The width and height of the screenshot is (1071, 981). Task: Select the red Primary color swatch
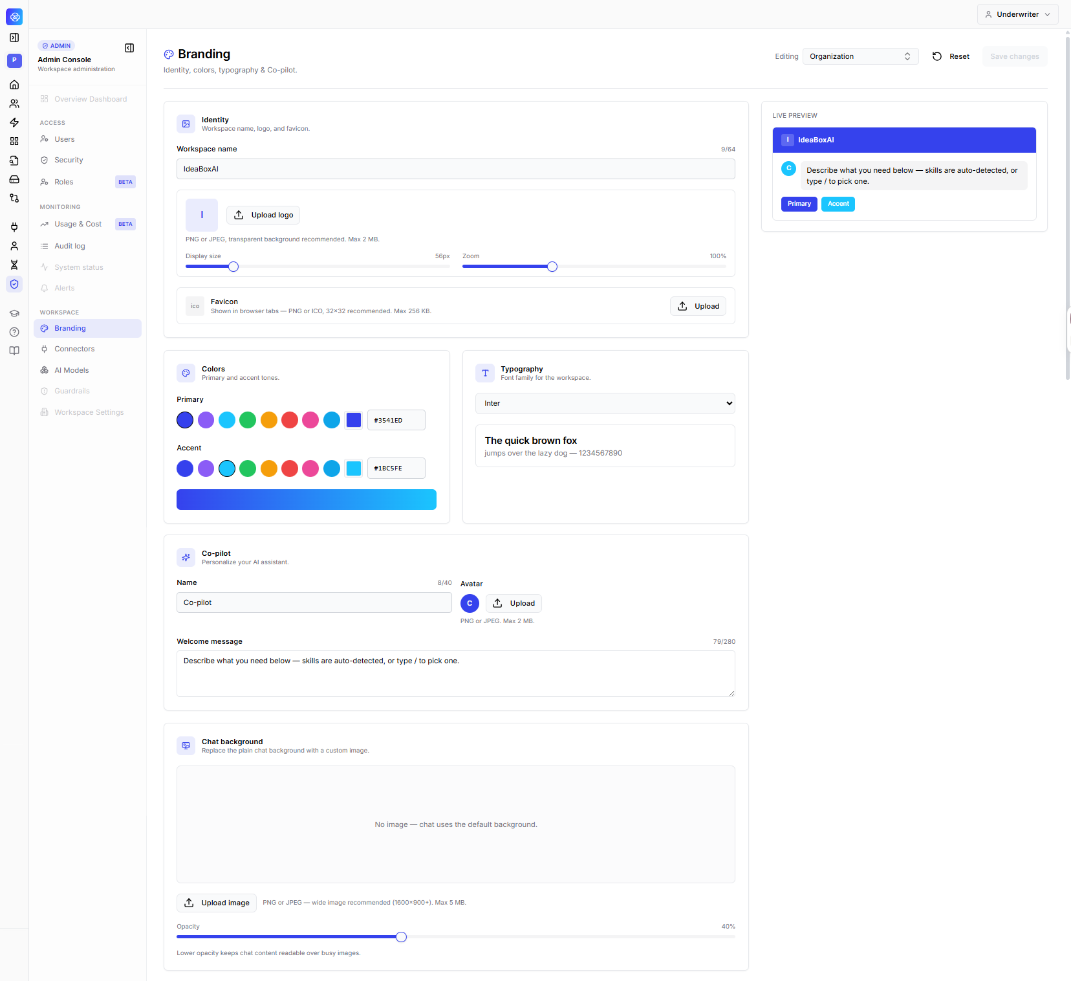pyautogui.click(x=290, y=420)
